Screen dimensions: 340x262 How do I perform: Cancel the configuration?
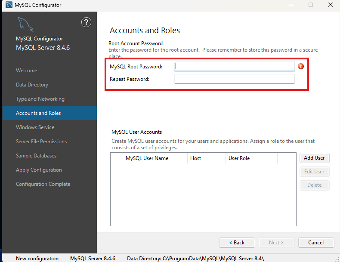click(316, 243)
